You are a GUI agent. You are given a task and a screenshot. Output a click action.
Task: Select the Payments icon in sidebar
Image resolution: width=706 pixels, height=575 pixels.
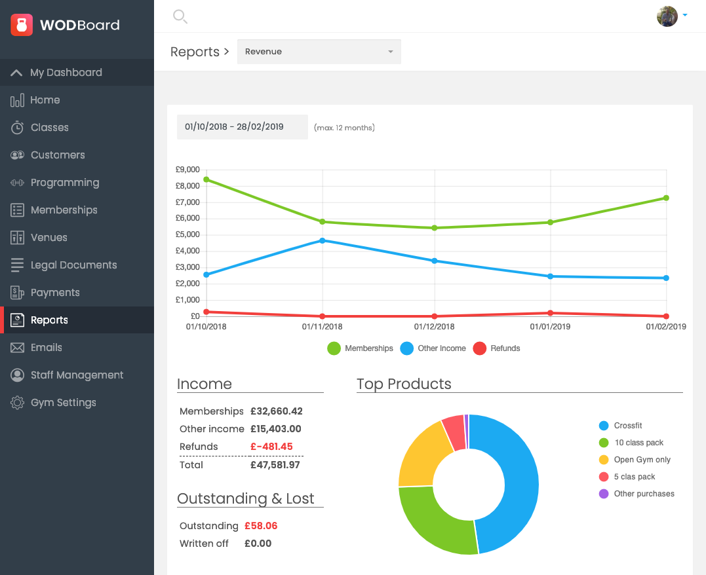pos(17,292)
